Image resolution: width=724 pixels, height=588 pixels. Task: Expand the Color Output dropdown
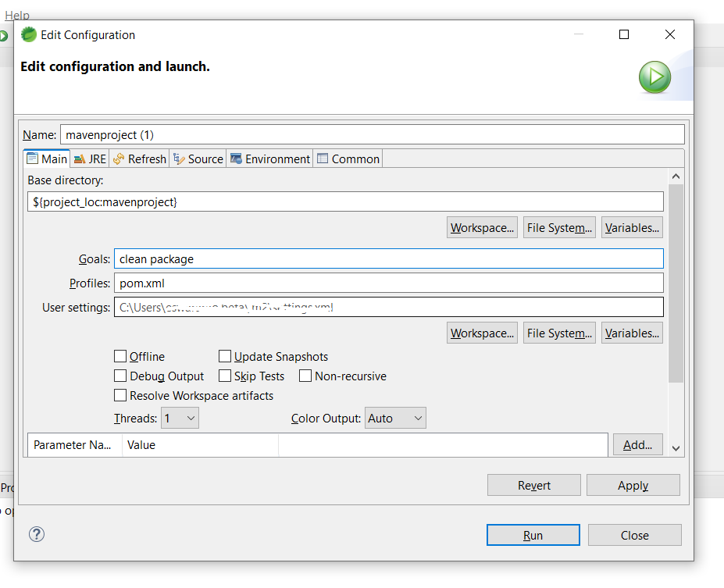(x=395, y=419)
